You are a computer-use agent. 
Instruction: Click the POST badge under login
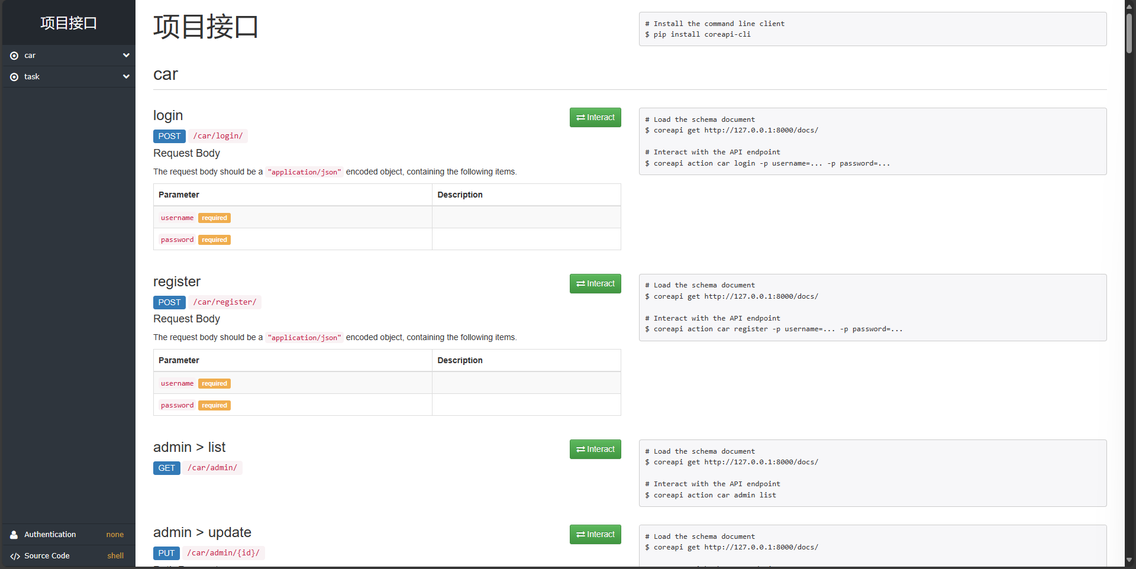click(x=169, y=136)
